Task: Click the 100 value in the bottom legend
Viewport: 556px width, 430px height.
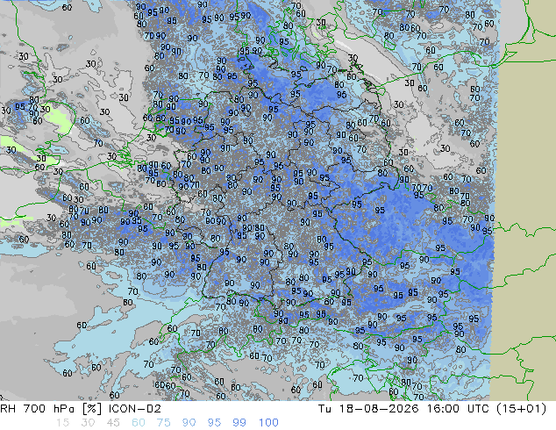Action: tap(268, 423)
